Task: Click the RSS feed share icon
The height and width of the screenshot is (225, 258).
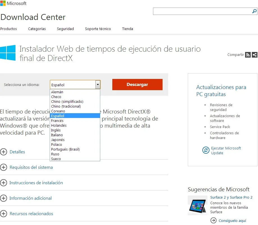Action: 248,55
